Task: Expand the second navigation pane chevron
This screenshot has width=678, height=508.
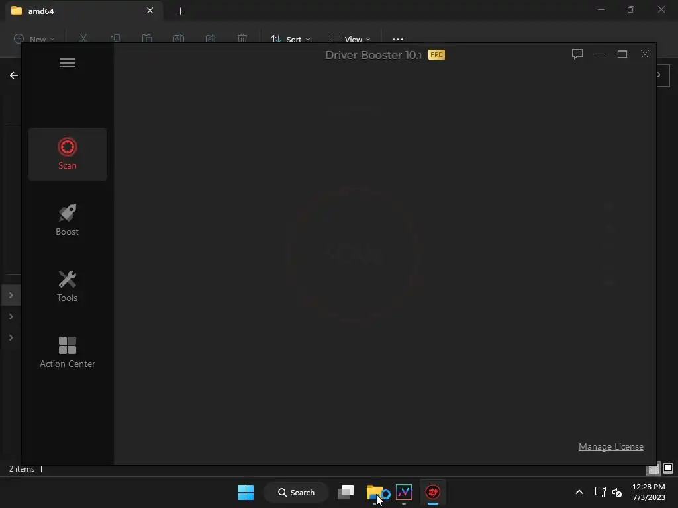Action: 11,317
